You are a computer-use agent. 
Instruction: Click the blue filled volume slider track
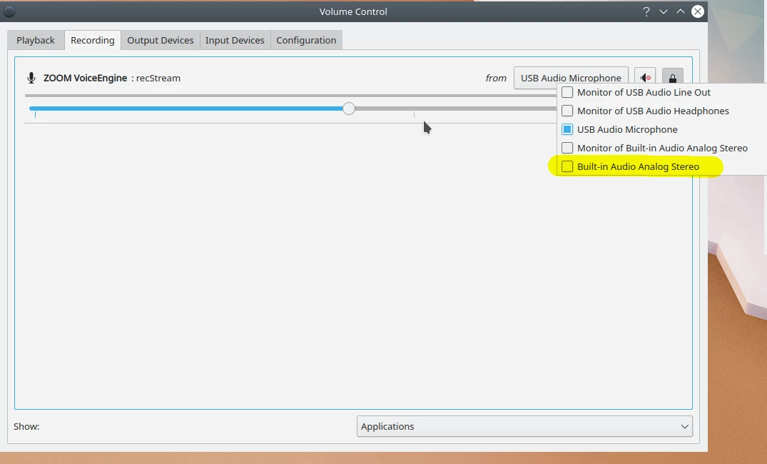tap(186, 109)
